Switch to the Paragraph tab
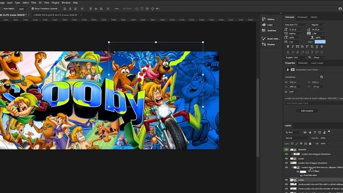 302,17
